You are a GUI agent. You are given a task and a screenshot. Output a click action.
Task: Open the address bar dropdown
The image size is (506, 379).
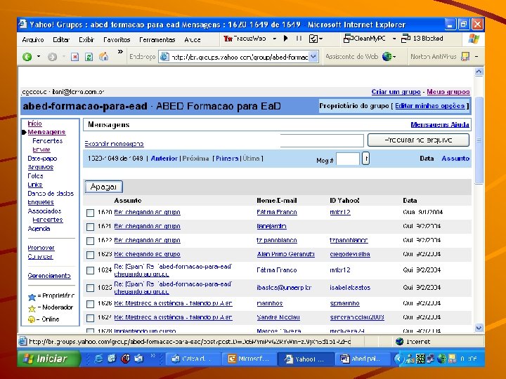click(313, 57)
